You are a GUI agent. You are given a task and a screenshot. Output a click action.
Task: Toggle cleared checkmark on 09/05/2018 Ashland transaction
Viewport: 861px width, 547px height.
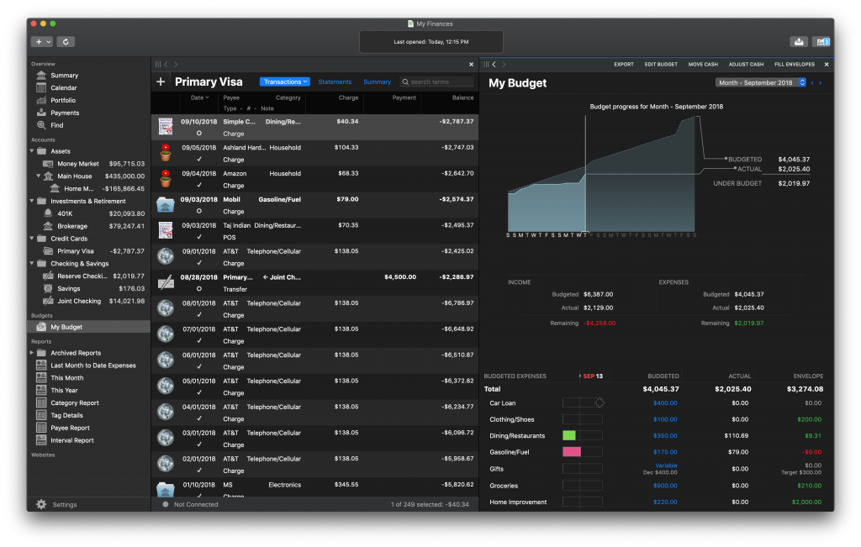[x=198, y=160]
